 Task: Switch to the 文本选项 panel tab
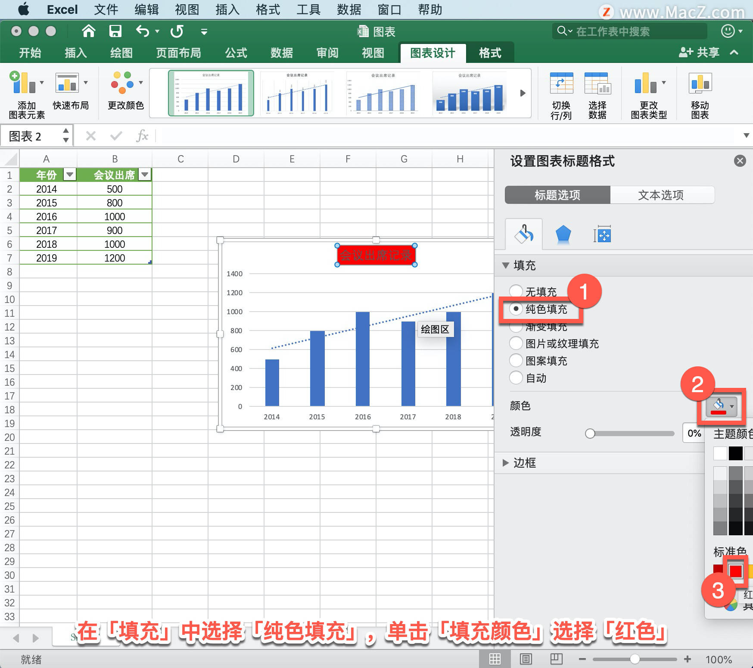(x=662, y=195)
